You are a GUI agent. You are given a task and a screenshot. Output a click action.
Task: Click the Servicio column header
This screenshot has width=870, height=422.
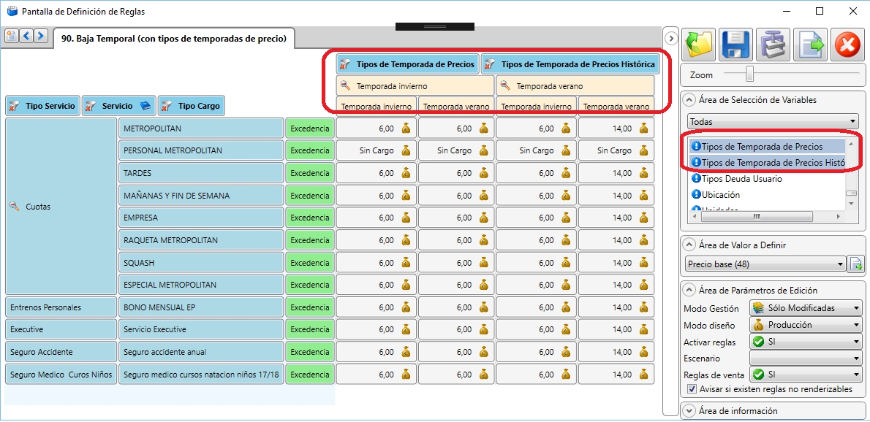pos(118,106)
